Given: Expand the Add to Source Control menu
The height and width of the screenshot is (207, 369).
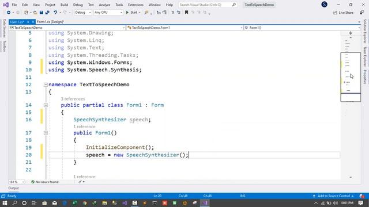Looking at the screenshot, I should pos(333,195).
